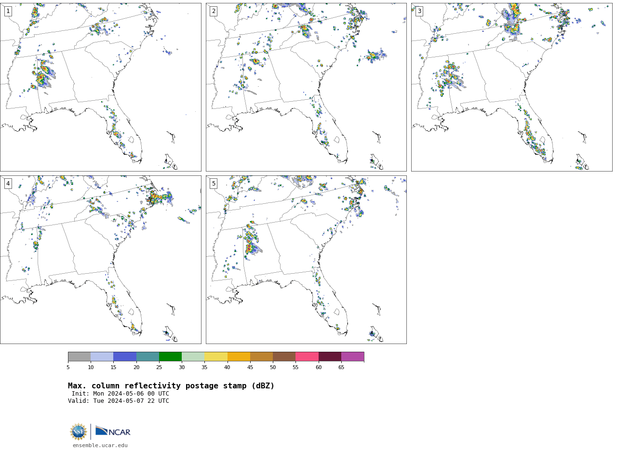
Task: Click the colorbar tick label '5'
Action: coord(68,368)
